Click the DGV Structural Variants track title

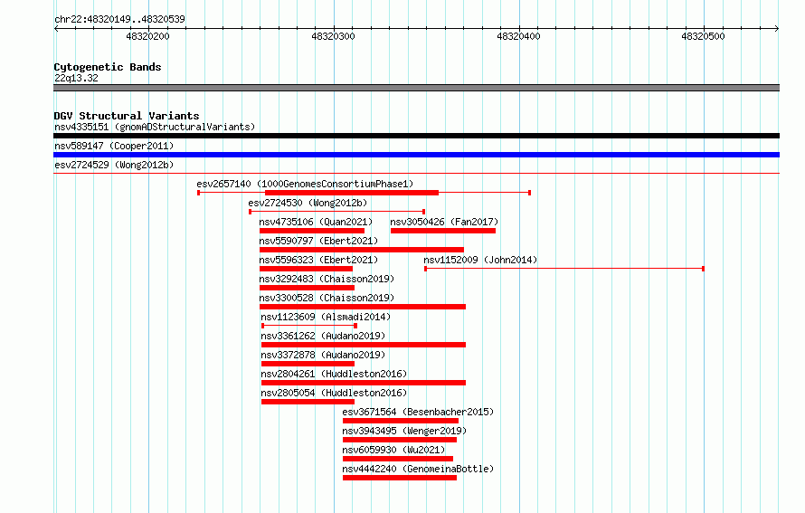click(127, 116)
